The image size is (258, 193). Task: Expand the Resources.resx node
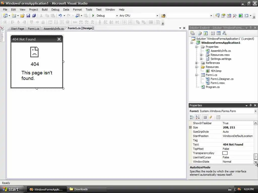[201, 55]
